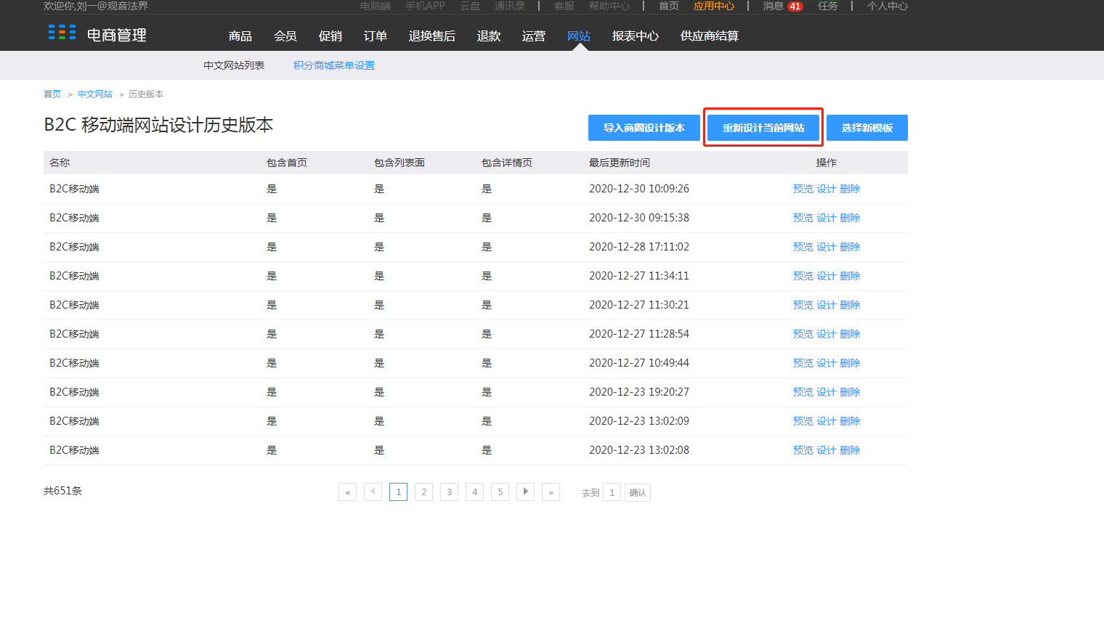Select page 5 in pagination

coord(500,492)
